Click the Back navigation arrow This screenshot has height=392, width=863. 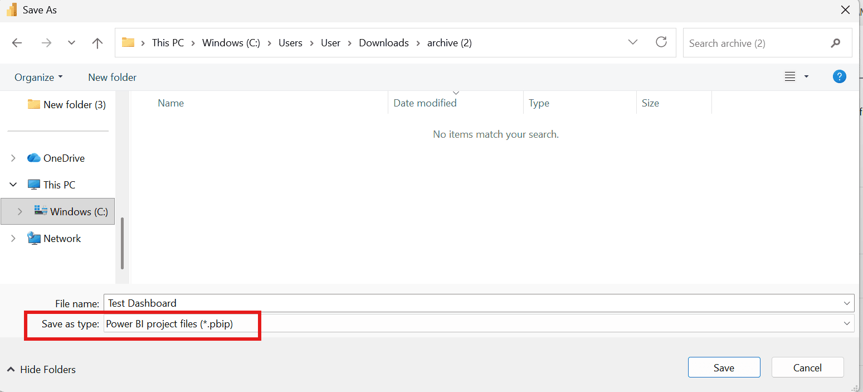17,43
